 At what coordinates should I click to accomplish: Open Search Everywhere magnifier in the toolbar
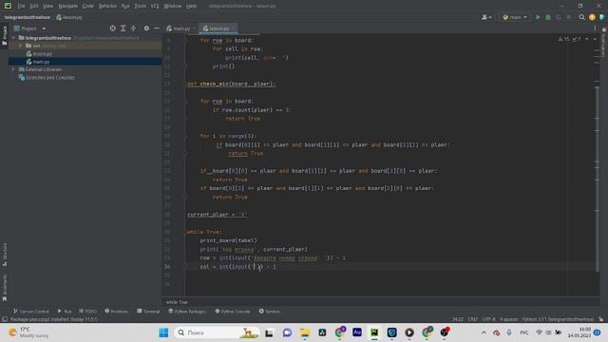[581, 17]
